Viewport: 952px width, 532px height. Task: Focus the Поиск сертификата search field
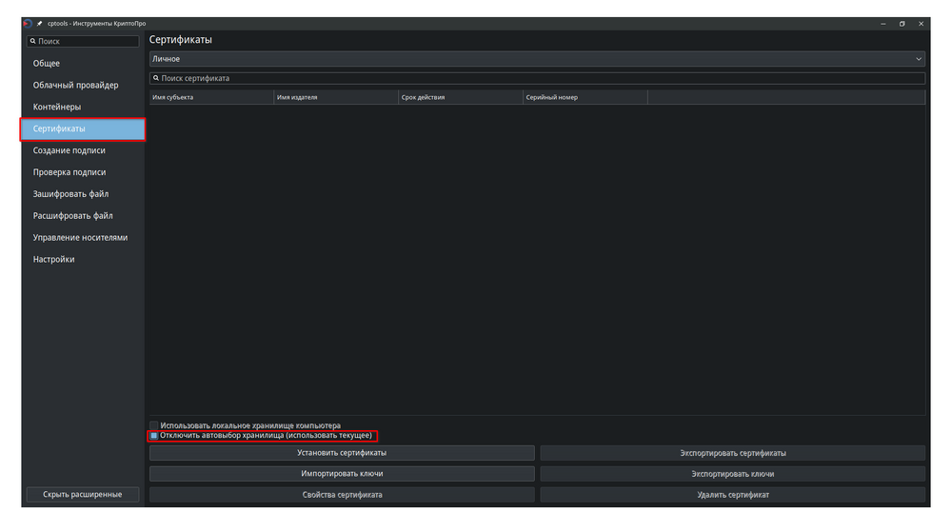click(537, 78)
